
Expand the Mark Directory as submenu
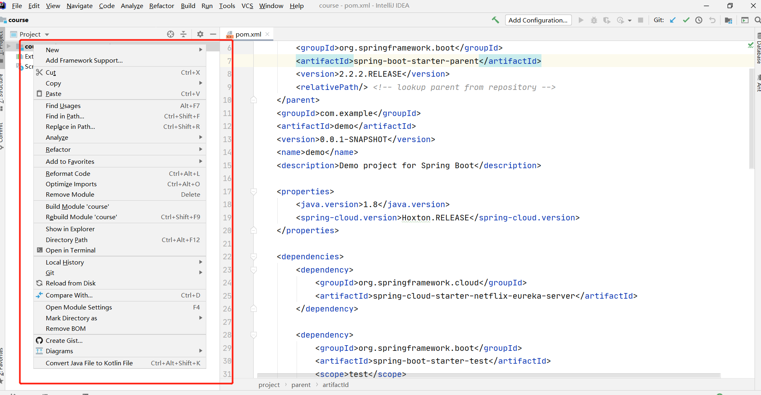[x=120, y=318]
